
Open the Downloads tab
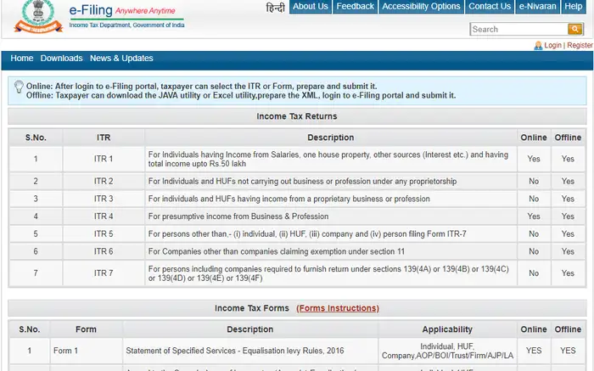click(x=61, y=59)
